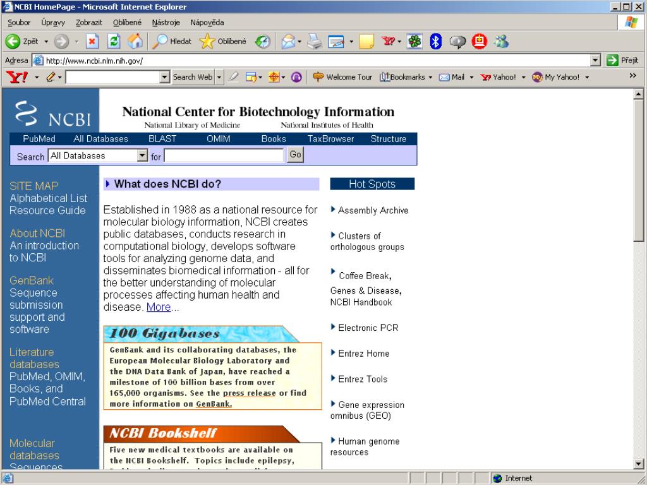
Task: Open the All Databases search combo box
Action: point(98,155)
